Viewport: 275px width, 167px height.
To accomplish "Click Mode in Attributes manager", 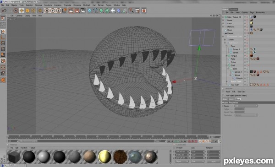I will 228,92.
